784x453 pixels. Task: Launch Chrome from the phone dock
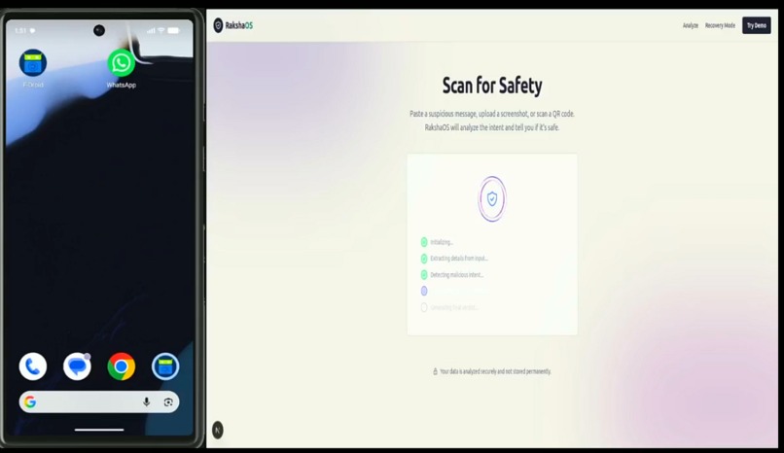[121, 366]
